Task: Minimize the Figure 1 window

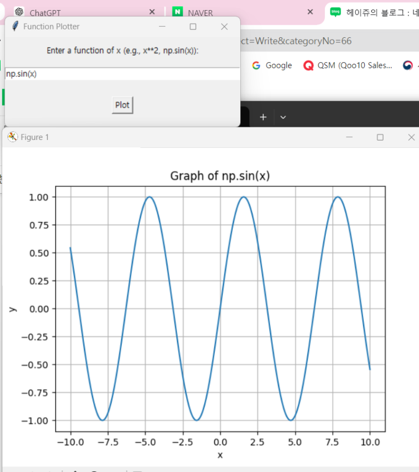Action: tap(350, 137)
